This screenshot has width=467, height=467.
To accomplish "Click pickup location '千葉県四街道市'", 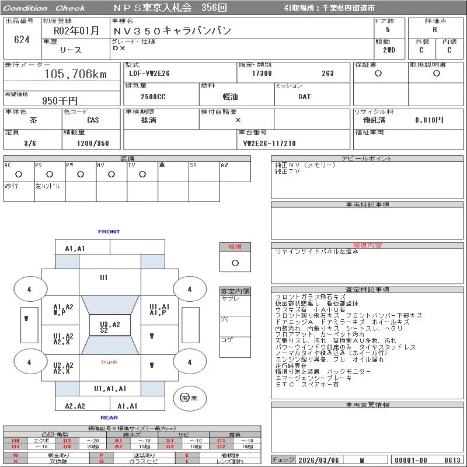I will [348, 8].
